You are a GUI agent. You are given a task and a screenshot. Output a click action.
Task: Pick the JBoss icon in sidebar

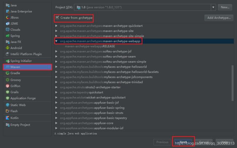pos(8,17)
